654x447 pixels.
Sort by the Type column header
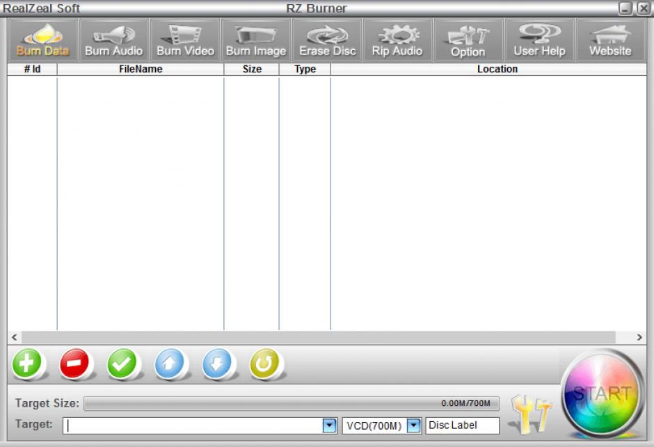(305, 69)
